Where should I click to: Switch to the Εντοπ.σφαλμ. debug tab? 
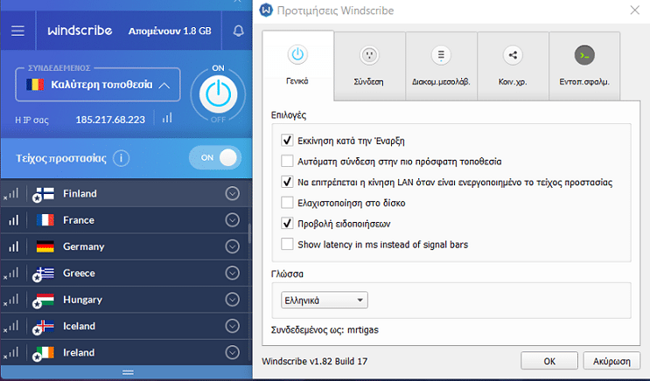[x=584, y=66]
